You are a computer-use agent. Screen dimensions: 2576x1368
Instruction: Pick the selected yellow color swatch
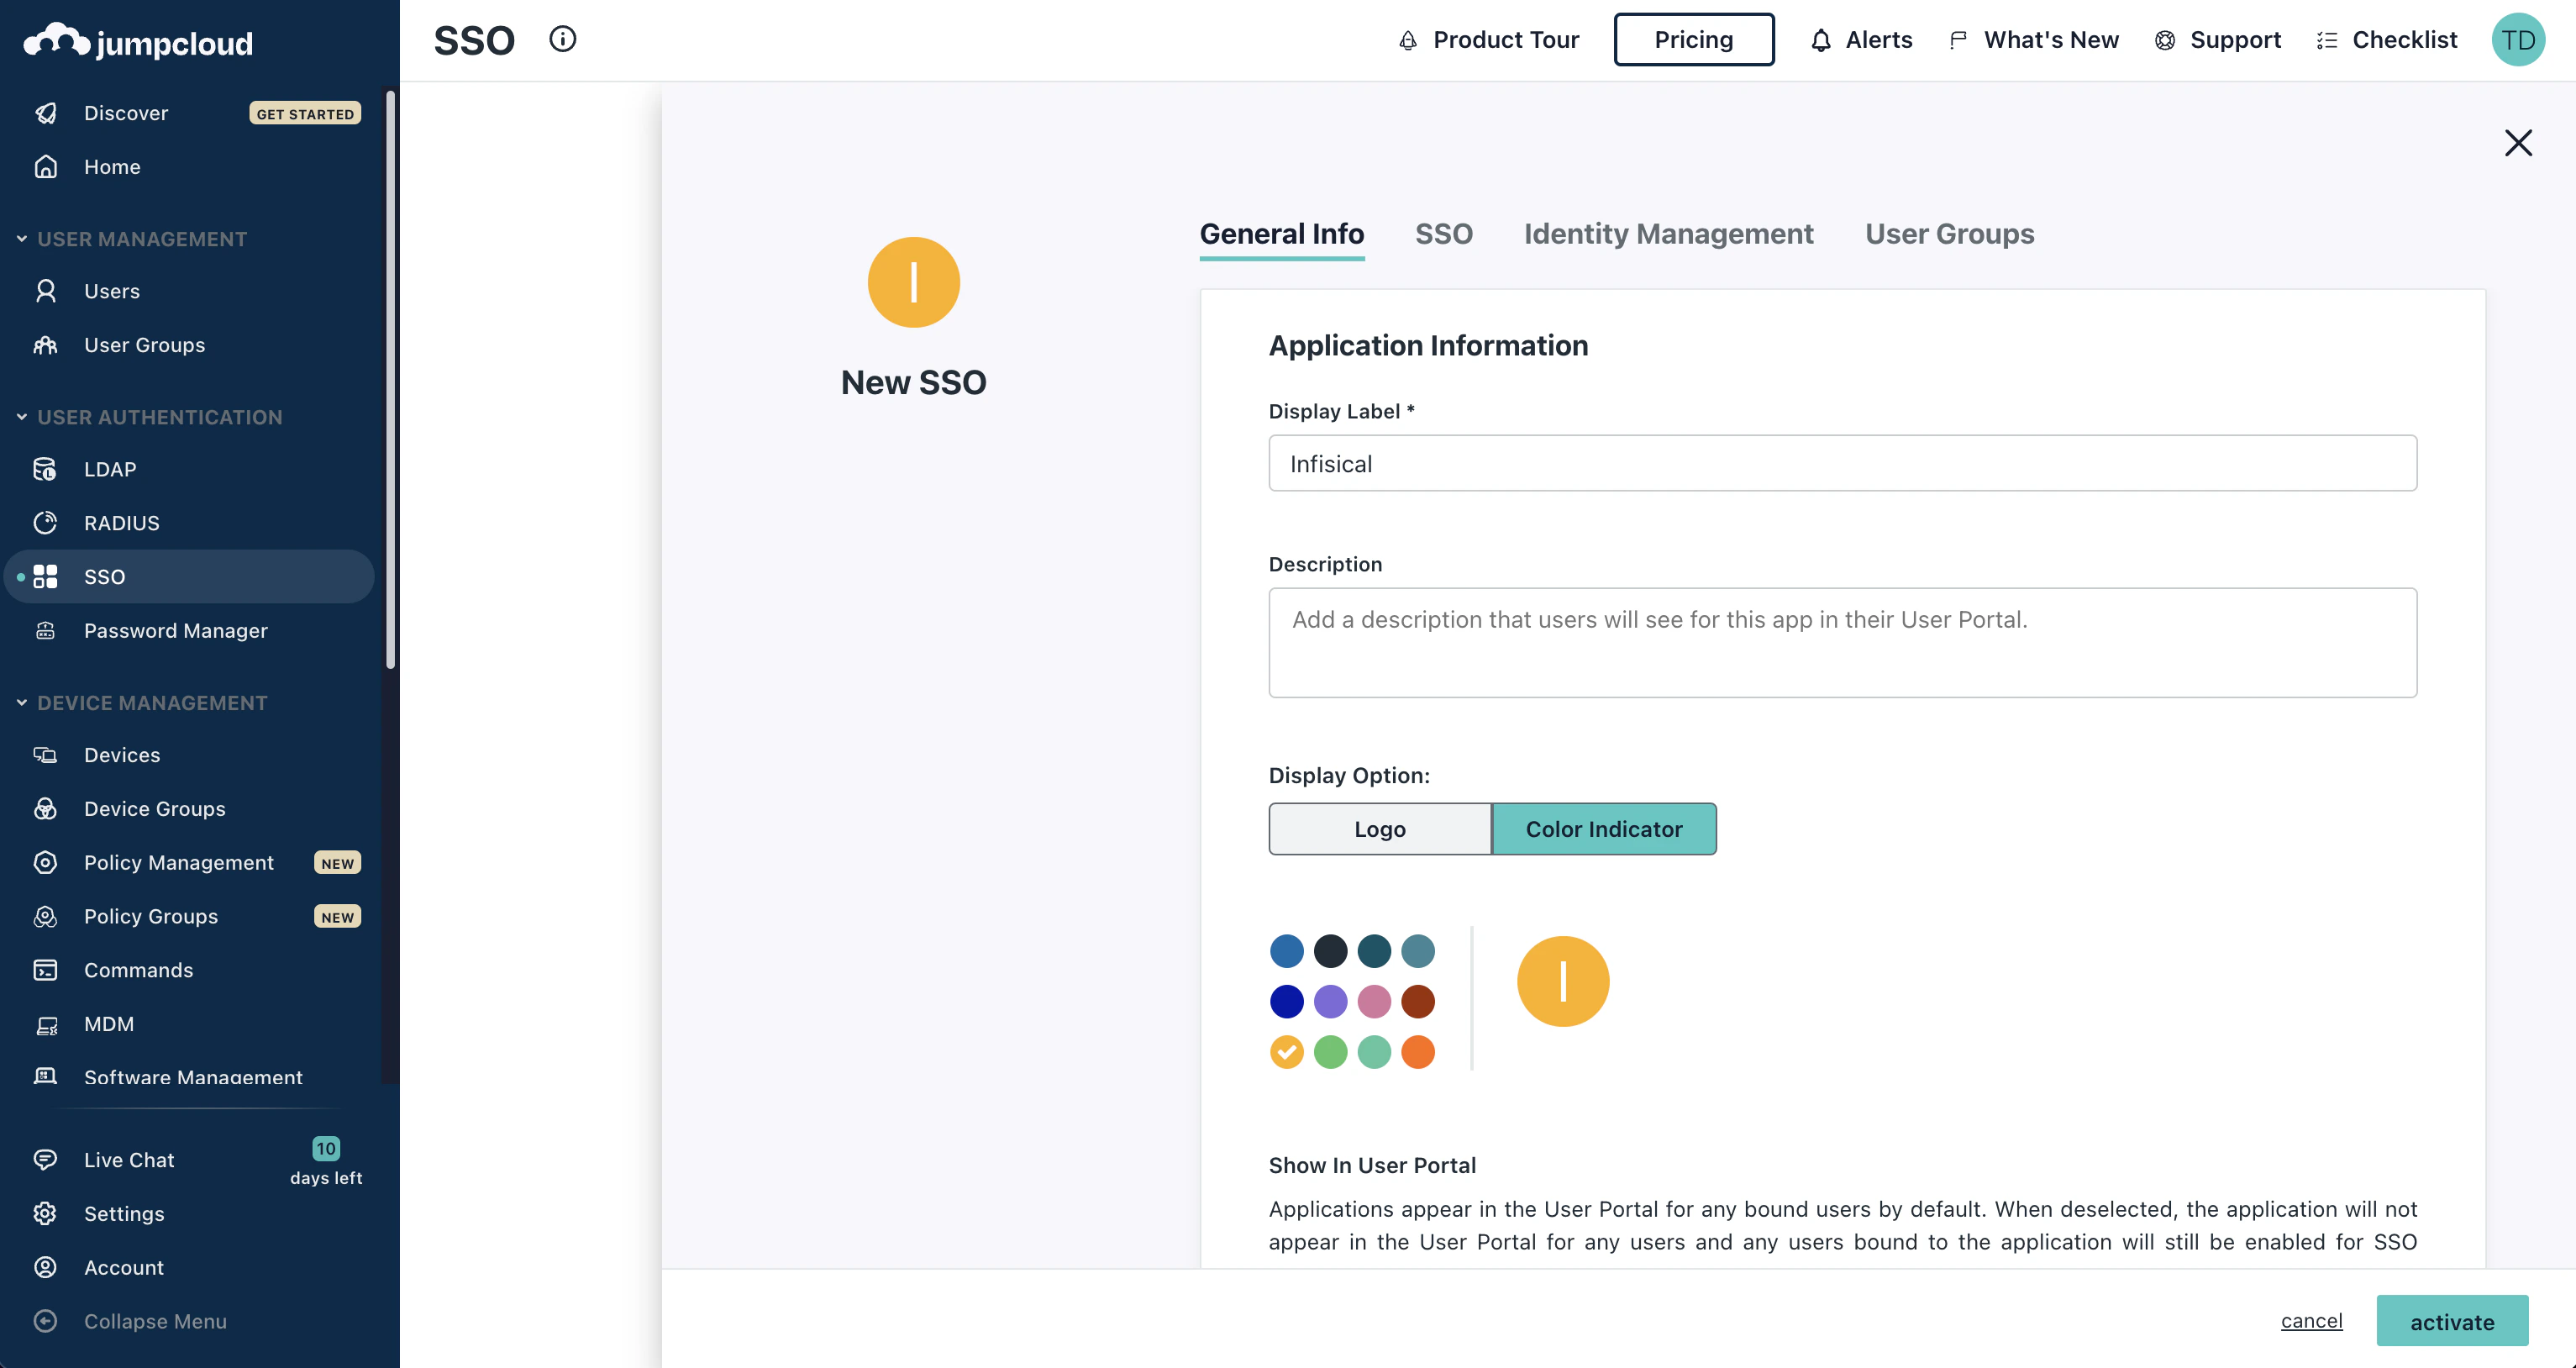pyautogui.click(x=1287, y=1052)
